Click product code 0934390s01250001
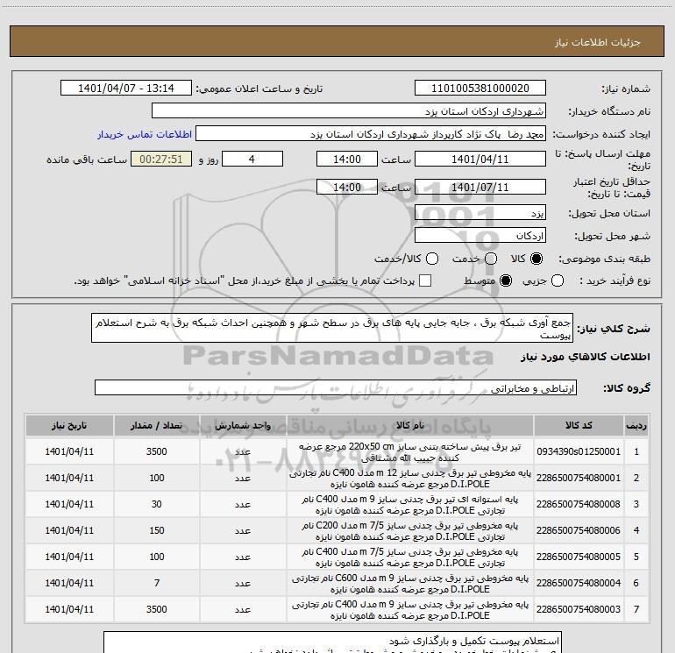This screenshot has width=675, height=653. tap(579, 451)
